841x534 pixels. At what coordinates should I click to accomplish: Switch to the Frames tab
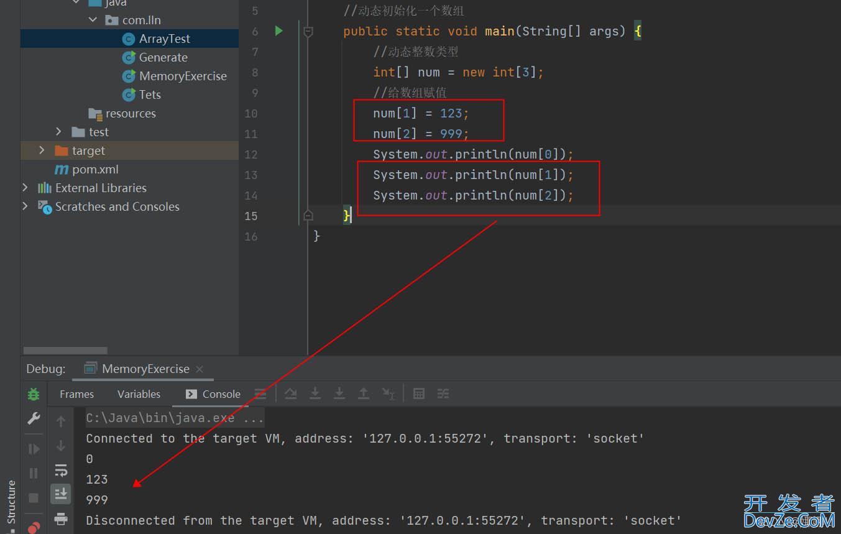(76, 394)
